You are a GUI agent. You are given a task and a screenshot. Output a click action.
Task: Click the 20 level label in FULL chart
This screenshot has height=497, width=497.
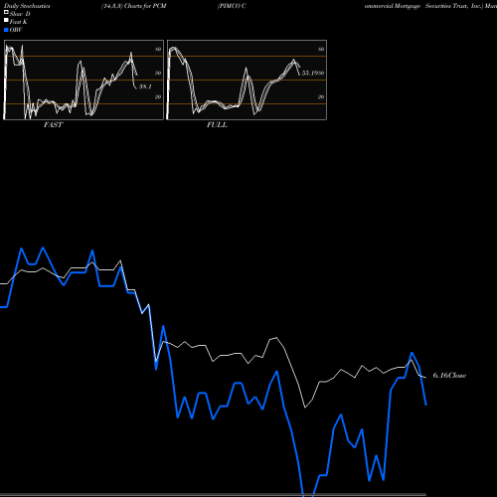coord(321,96)
